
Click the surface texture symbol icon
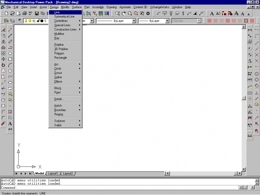pyautogui.click(x=159, y=14)
